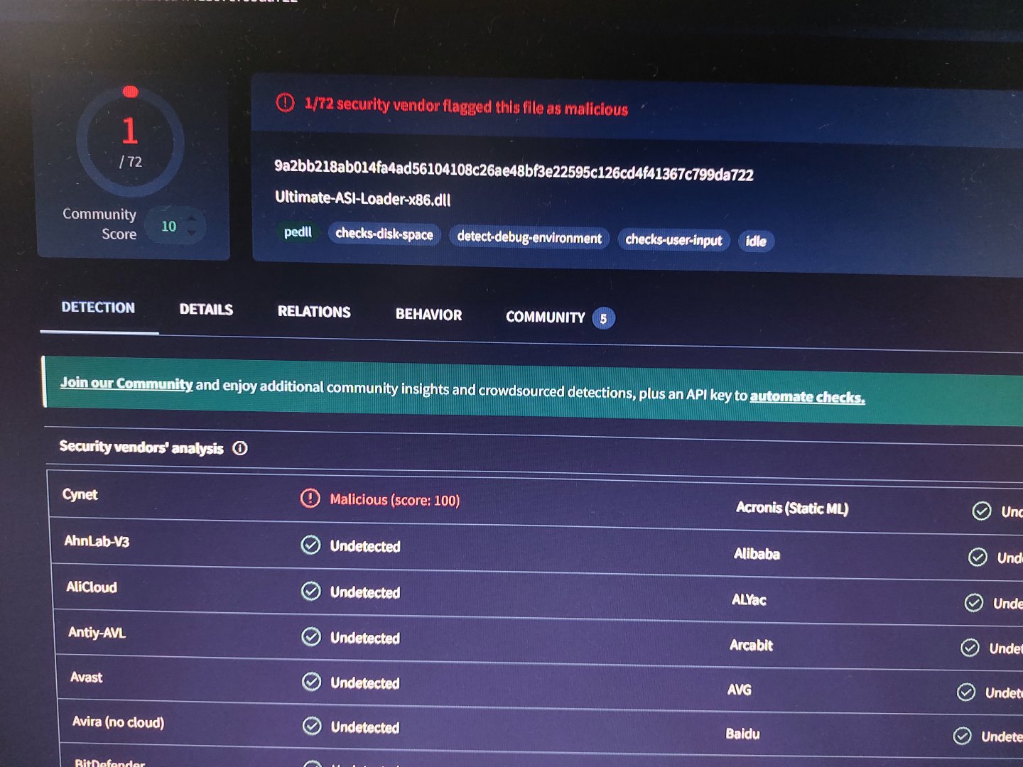This screenshot has height=767, width=1023.
Task: Click the file hash starting with 9a2bb218
Action: [514, 170]
